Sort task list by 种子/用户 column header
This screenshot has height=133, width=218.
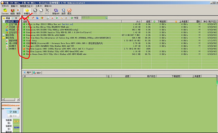[210, 21]
